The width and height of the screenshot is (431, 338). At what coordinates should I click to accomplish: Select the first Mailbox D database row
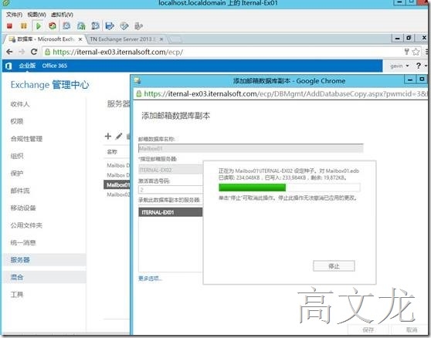tap(117, 165)
